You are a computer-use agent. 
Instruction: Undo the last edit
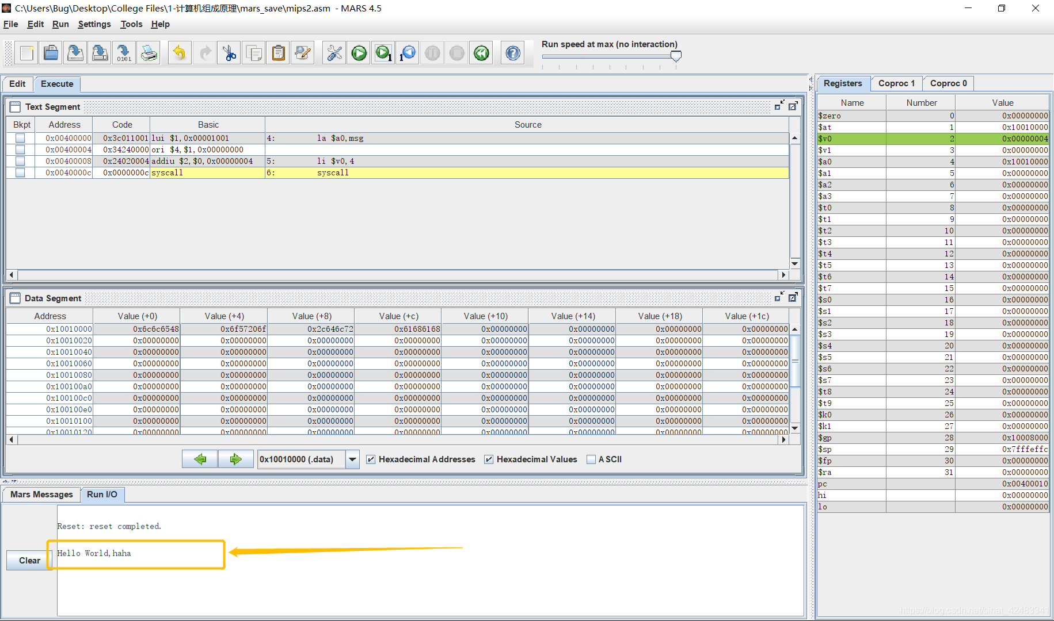pos(180,53)
